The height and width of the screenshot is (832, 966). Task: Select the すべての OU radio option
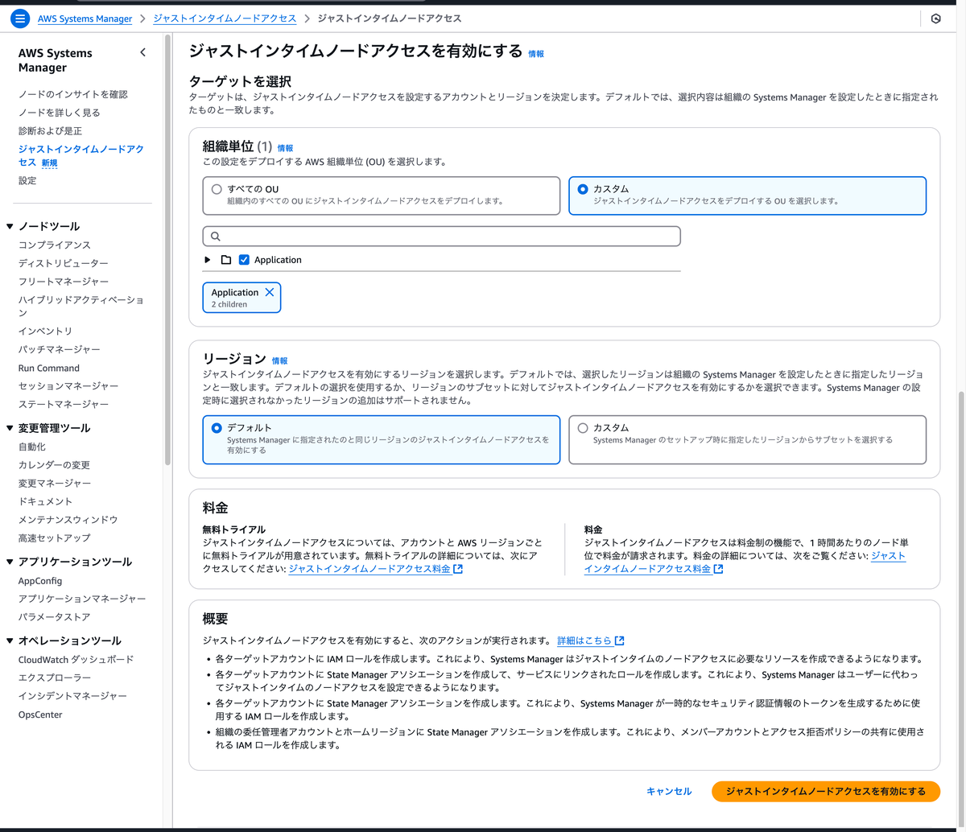[217, 190]
